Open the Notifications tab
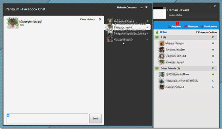This screenshot has width=222, height=129. point(209,26)
